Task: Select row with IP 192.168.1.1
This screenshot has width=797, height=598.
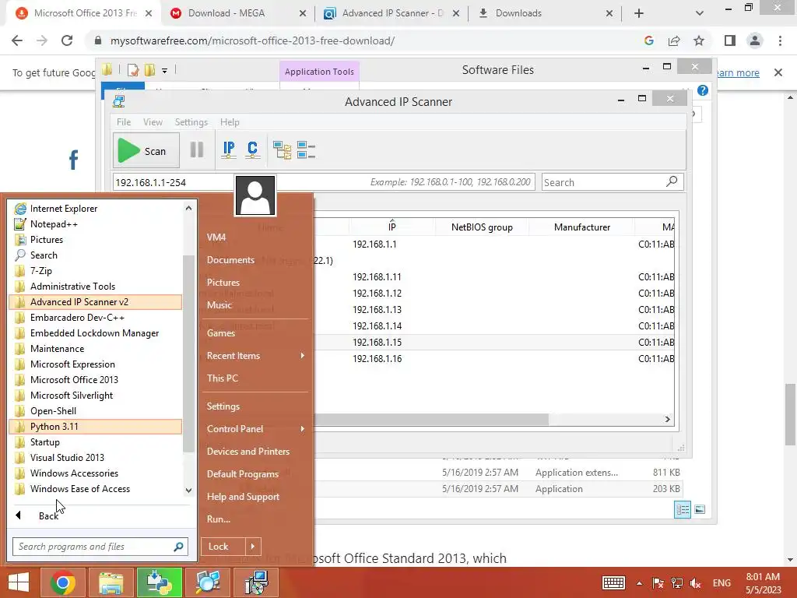Action: (494, 244)
